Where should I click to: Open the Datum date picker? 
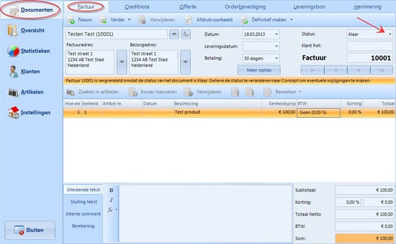276,34
